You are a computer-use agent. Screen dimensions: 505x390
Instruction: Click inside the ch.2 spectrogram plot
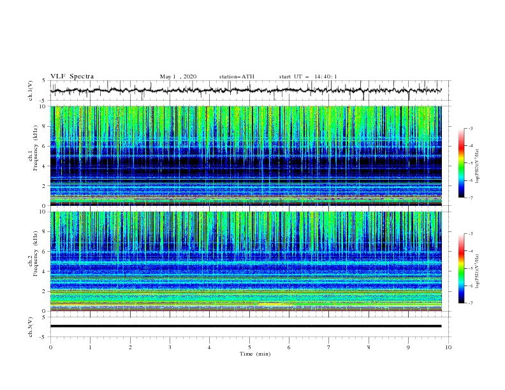click(245, 261)
